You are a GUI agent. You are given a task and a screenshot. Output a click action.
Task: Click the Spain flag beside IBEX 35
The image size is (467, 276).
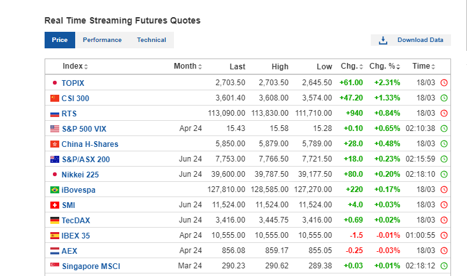tap(55, 235)
